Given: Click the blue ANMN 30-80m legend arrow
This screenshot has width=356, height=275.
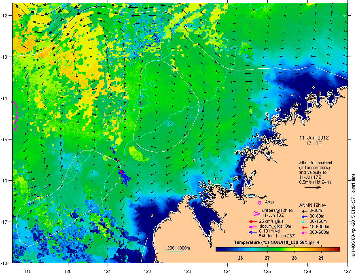Looking at the screenshot, I should click(x=304, y=216).
